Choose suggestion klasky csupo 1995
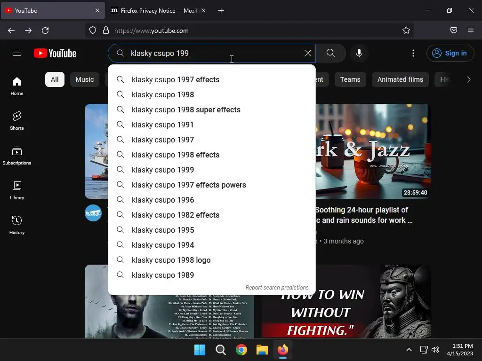This screenshot has height=361, width=482. pos(212,230)
